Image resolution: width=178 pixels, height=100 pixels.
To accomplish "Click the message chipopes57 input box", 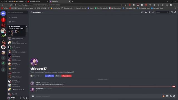I will [x=98, y=96].
